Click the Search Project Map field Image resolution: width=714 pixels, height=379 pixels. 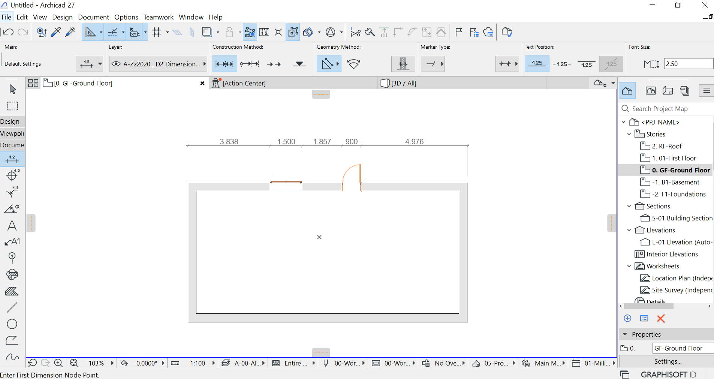tap(666, 109)
